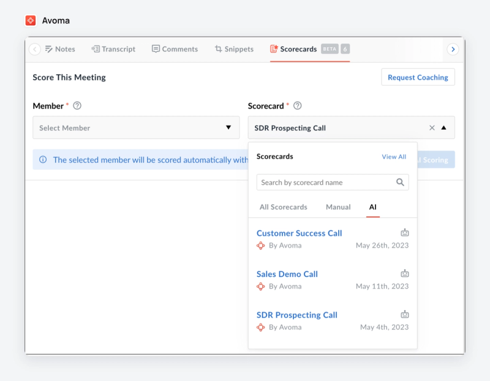The image size is (490, 381).
Task: Click the Avoma logo icon
Action: coord(31,21)
